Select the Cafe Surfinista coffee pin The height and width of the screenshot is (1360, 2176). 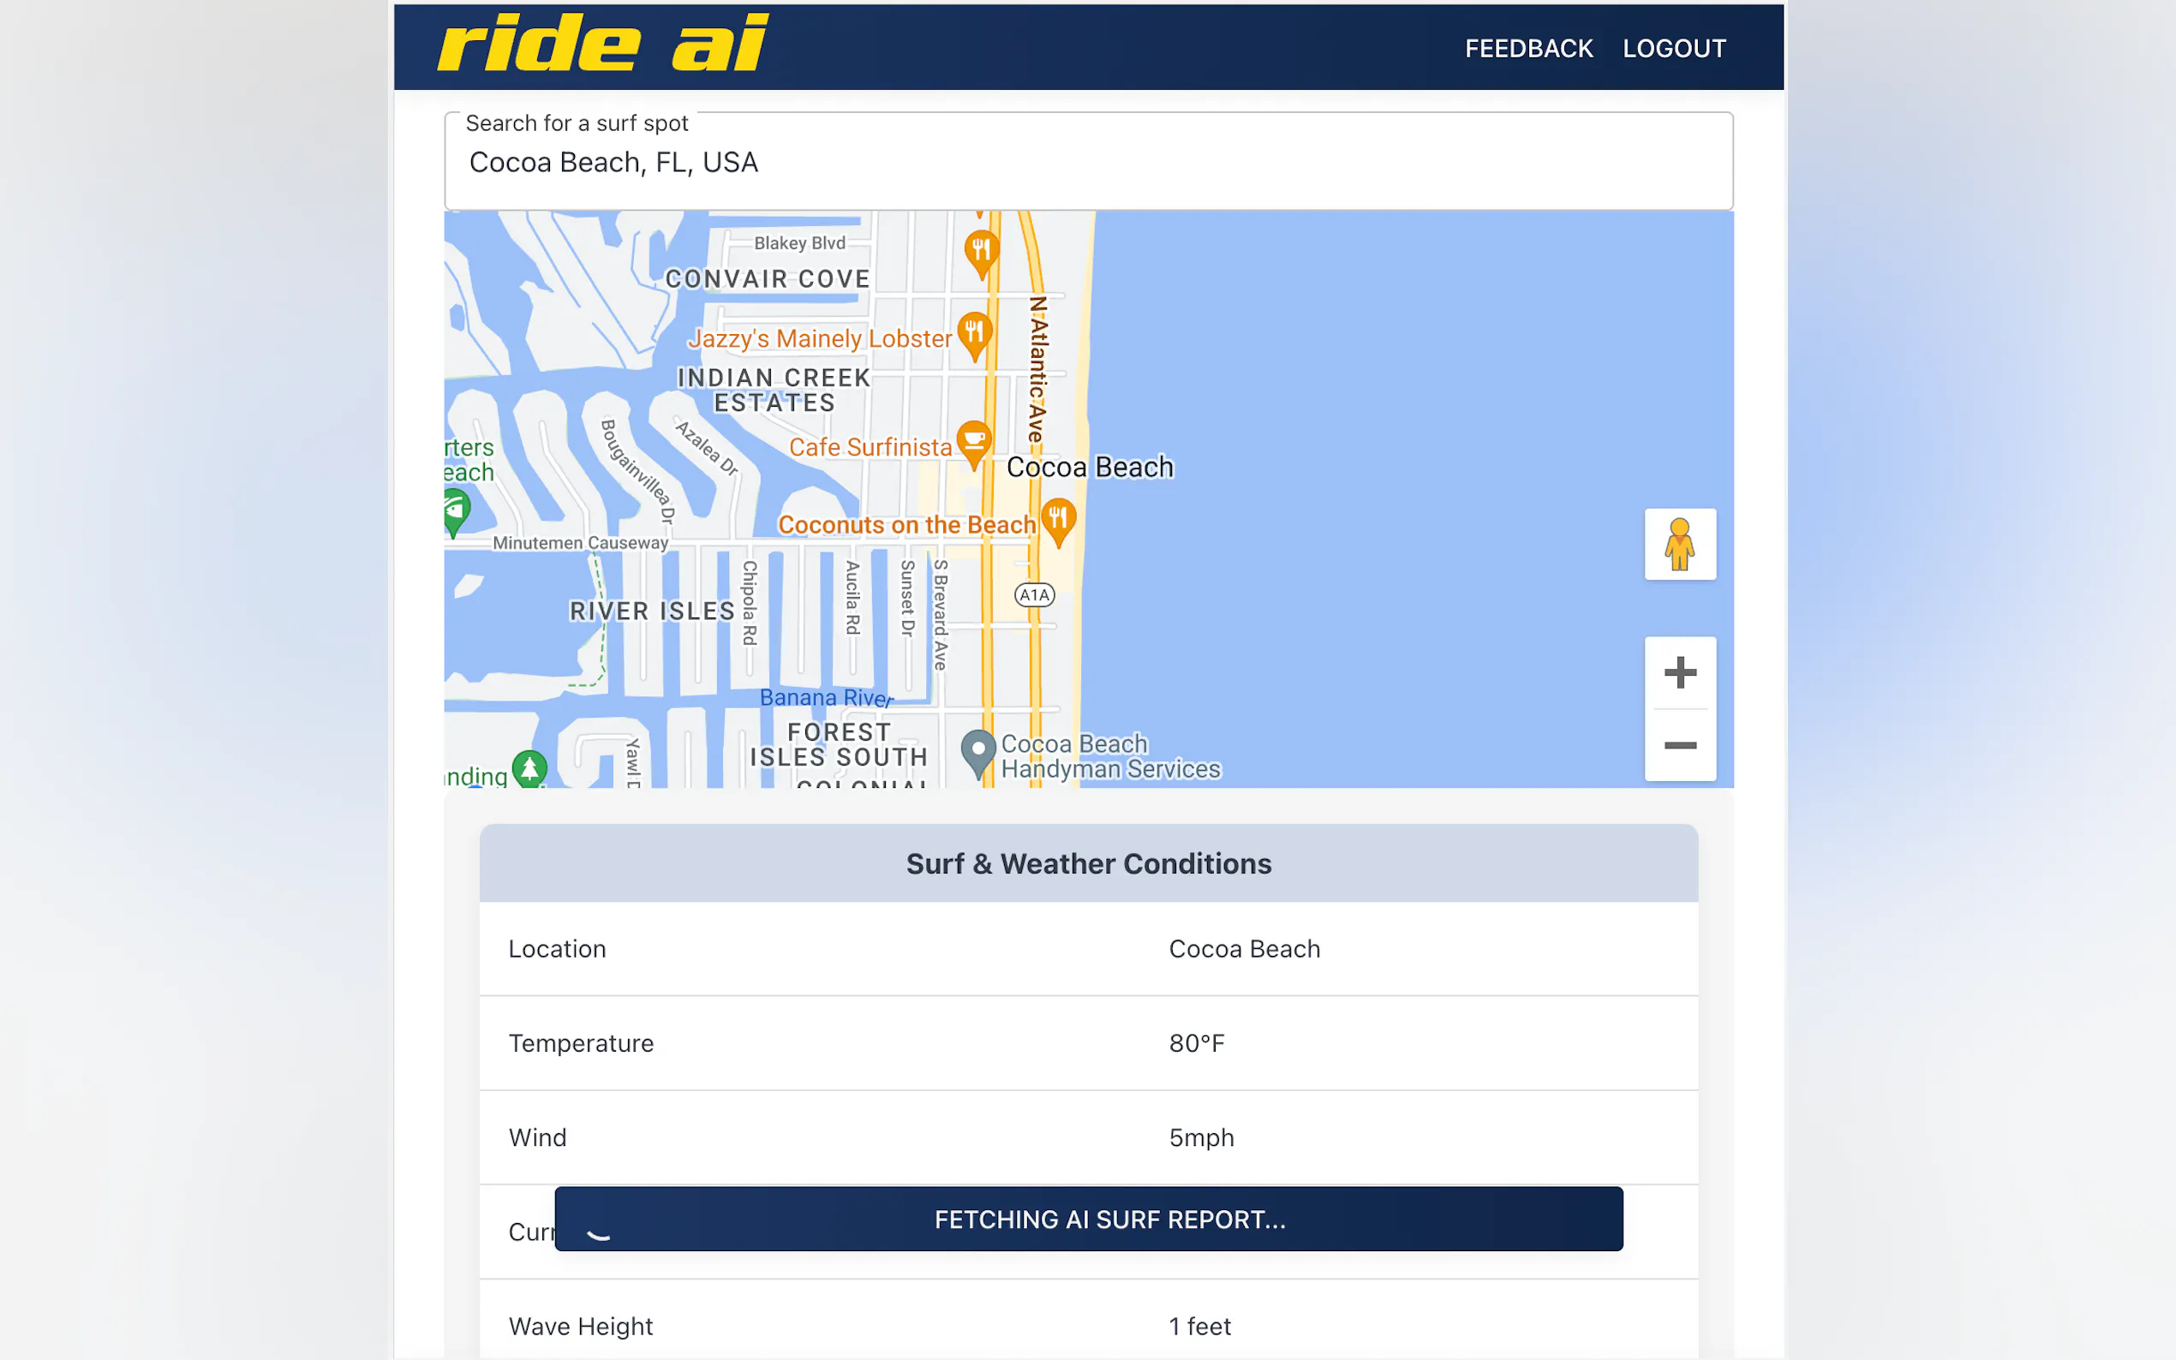(973, 442)
